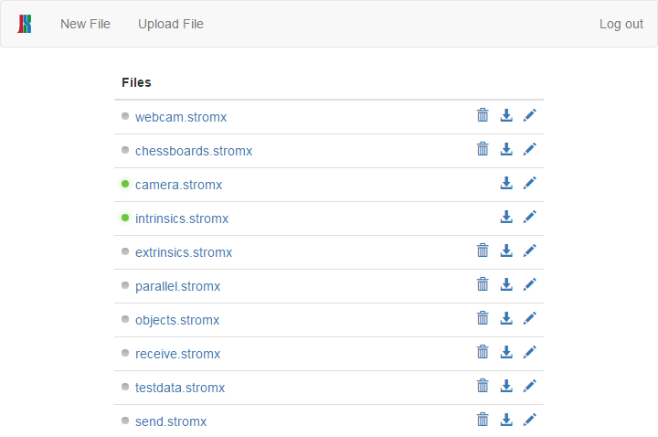658x437 pixels.
Task: Download the intrinsics.stromx file
Action: coord(506,217)
